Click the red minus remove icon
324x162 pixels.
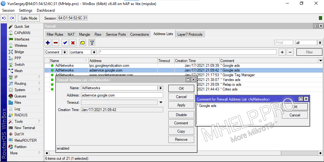pos(56,43)
